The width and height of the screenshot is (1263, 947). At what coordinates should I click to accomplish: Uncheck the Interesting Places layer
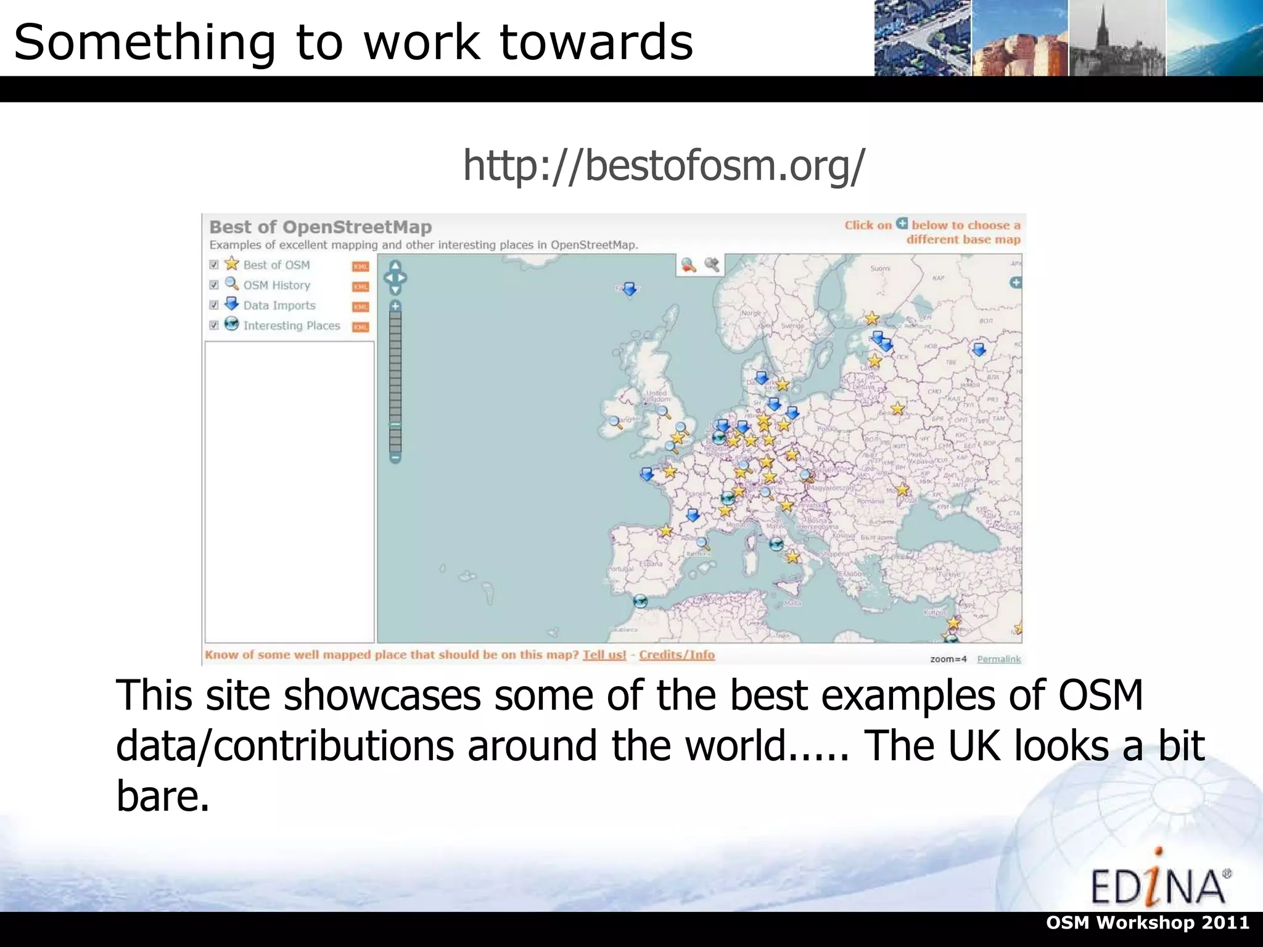(214, 326)
